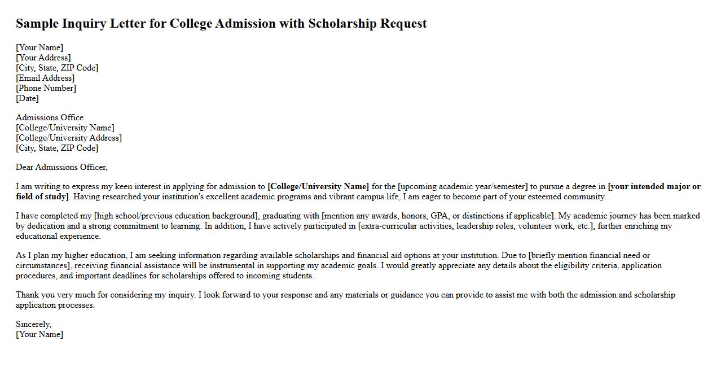Viewport: 721px width, 367px height.
Task: Click the 'briefly mention financial need' placeholder
Action: coord(589,255)
